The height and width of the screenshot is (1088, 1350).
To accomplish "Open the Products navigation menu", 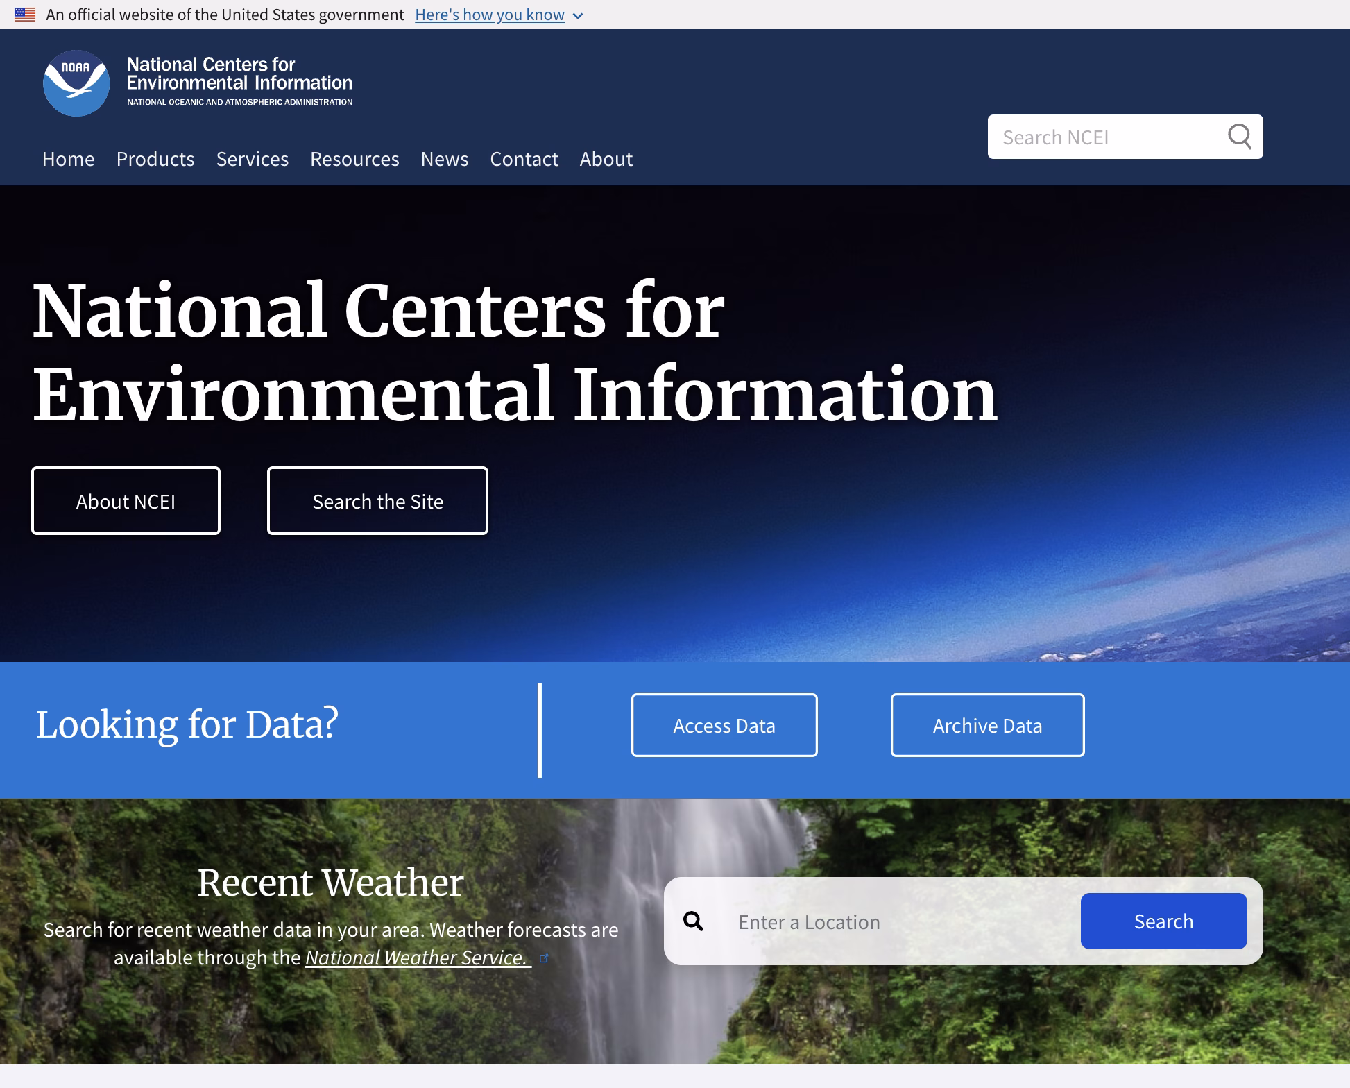I will (155, 159).
